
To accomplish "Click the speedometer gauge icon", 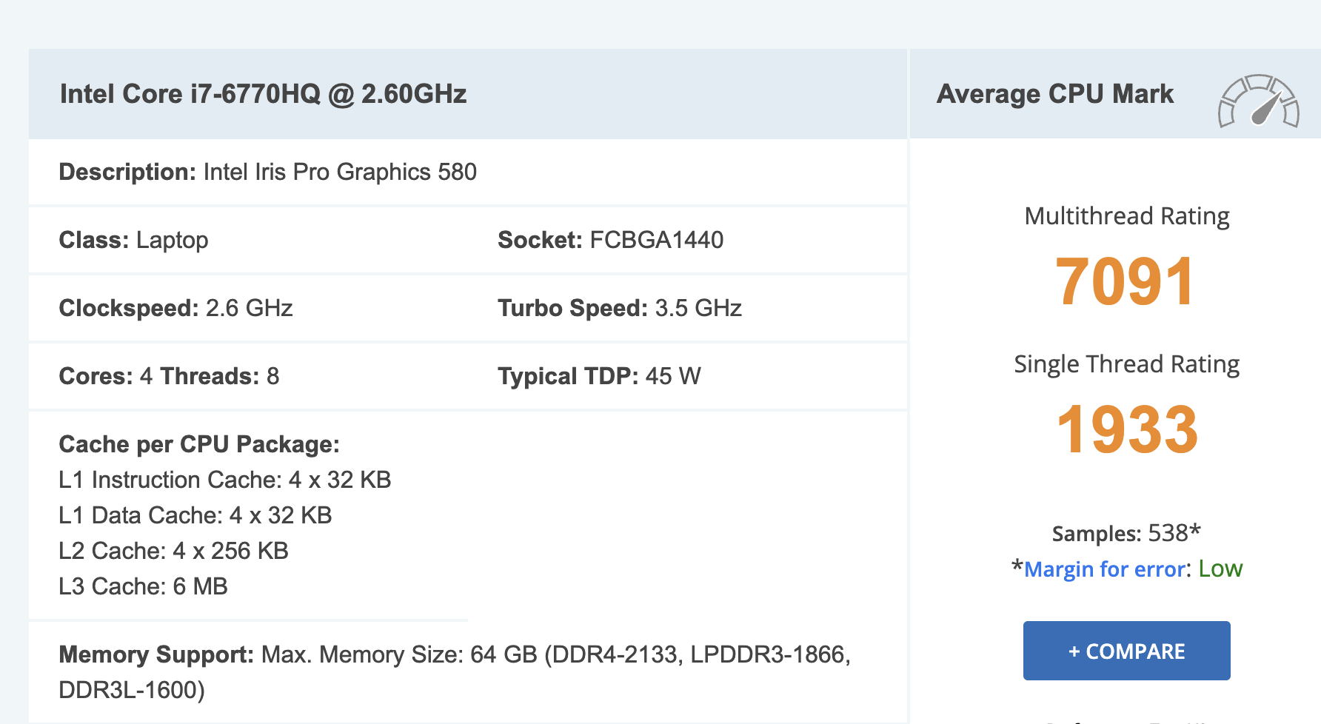I will tap(1258, 101).
